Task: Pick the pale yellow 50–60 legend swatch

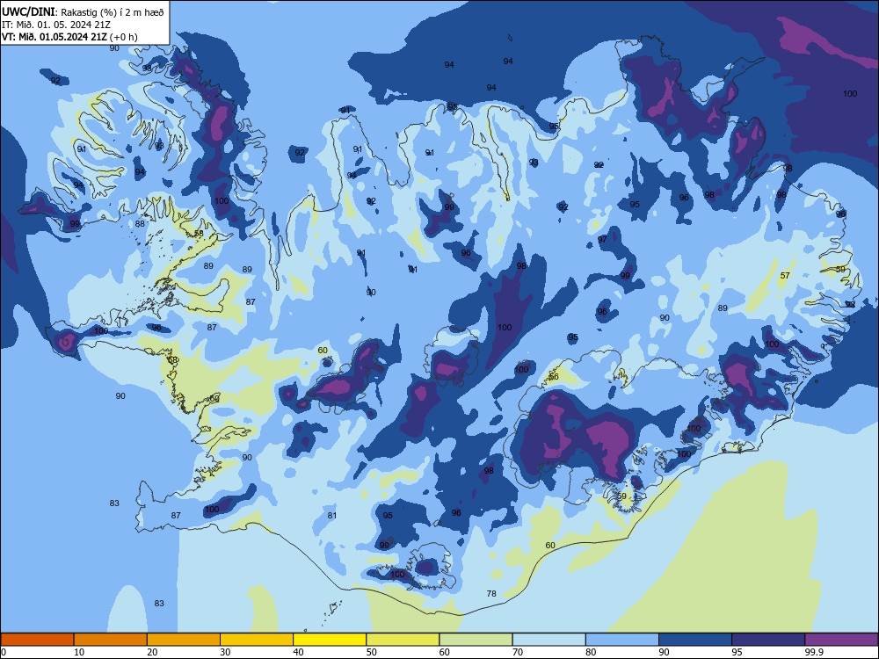Action: (403, 640)
